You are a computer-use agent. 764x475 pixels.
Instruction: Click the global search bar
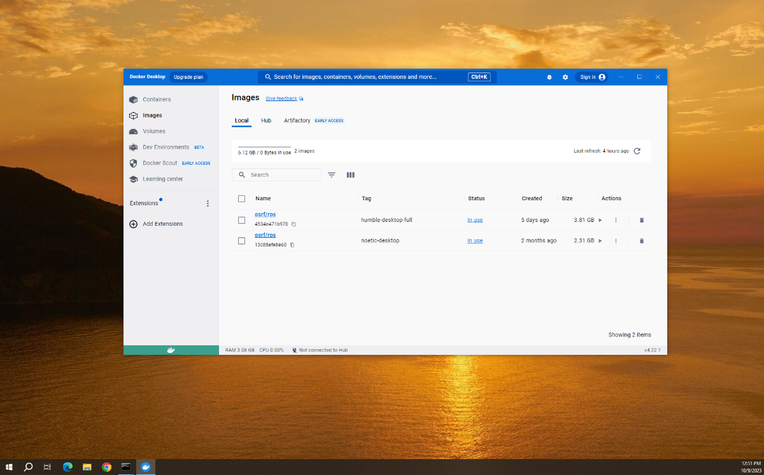click(377, 77)
